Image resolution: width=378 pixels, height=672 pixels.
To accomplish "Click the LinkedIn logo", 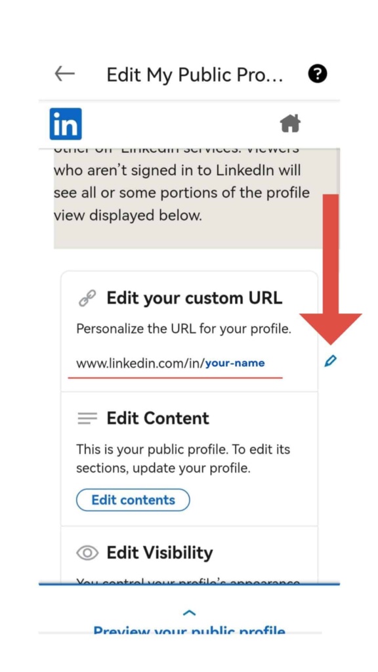I will coord(66,124).
